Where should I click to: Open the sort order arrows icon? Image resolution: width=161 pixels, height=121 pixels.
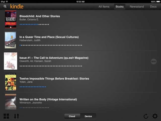17,116
